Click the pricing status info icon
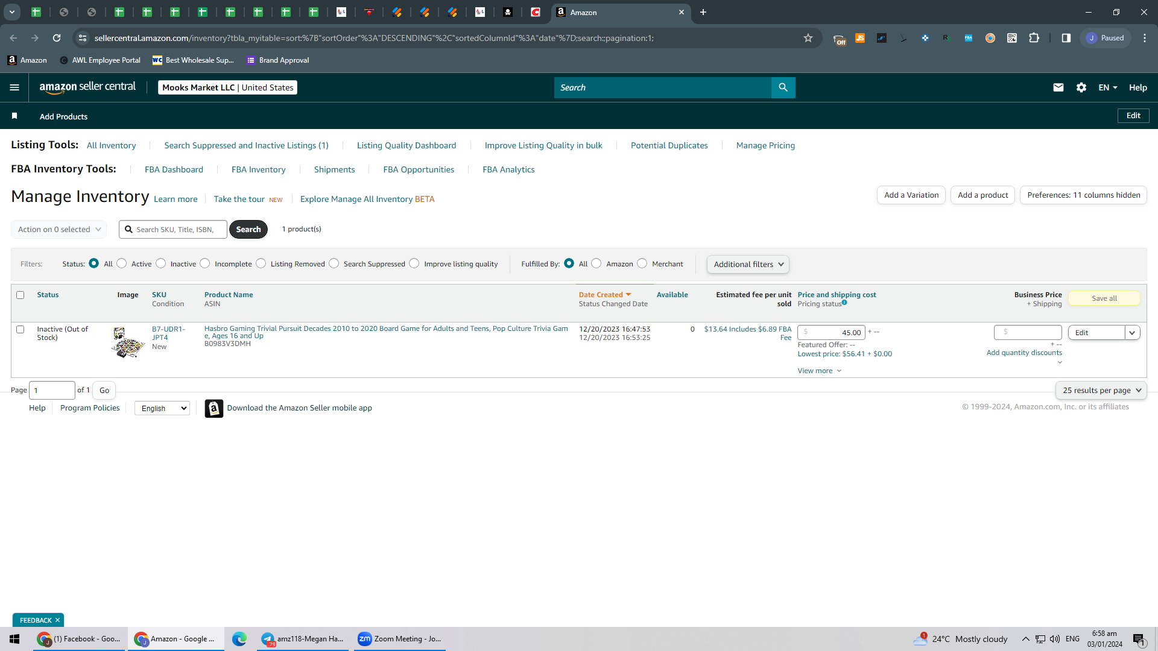1158x651 pixels. [x=844, y=303]
